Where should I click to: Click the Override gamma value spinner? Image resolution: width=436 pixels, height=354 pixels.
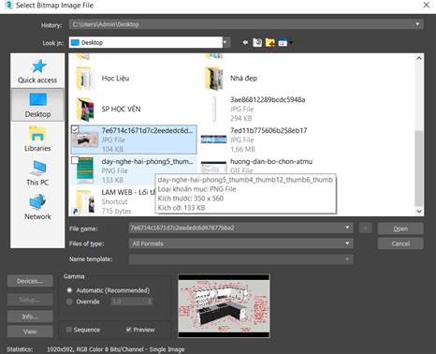[x=150, y=302]
